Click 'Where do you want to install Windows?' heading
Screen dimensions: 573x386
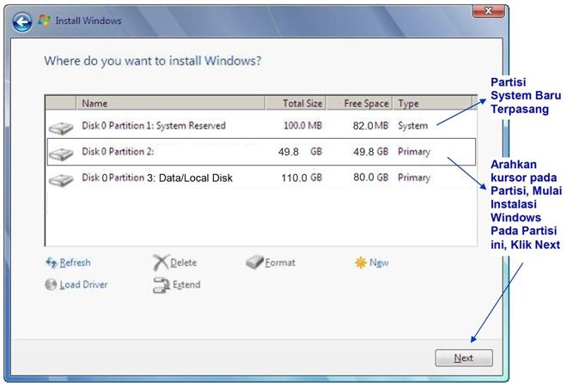153,61
